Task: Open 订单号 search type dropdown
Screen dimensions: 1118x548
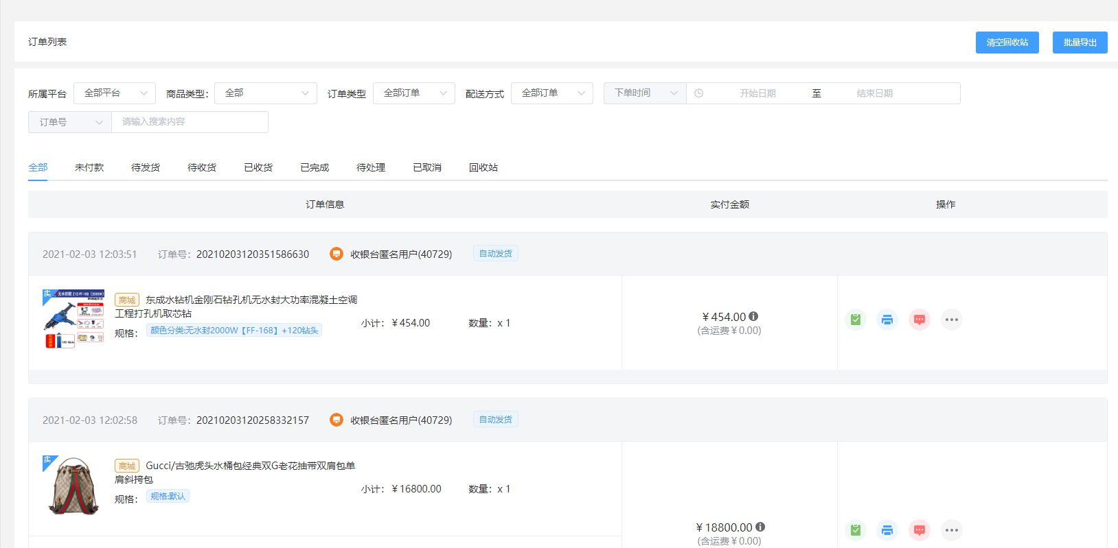Action: point(70,122)
